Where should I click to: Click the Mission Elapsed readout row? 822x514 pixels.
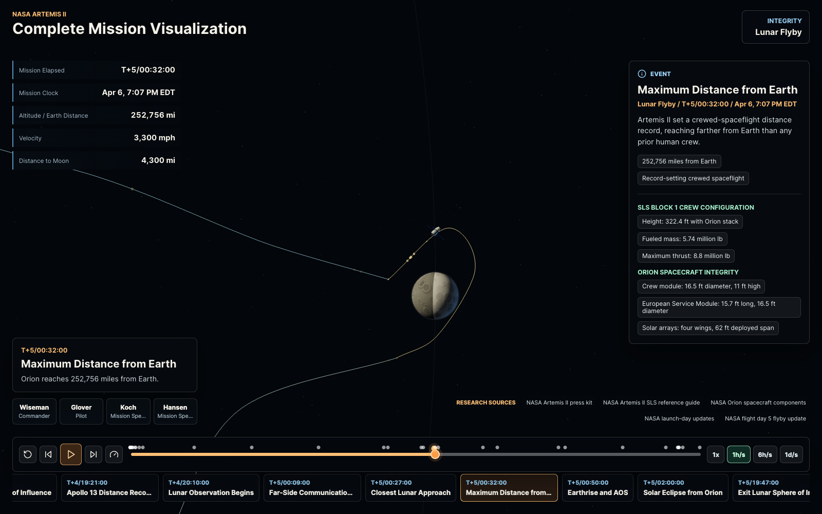[x=97, y=70]
